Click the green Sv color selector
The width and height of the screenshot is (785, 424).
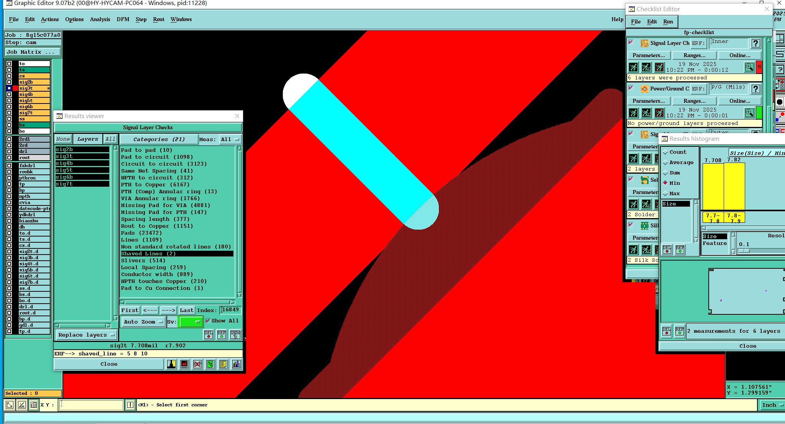191,322
